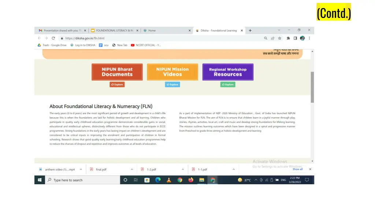The width and height of the screenshot is (375, 211).
Task: Launch Microsoft Store from the taskbar
Action: [x=147, y=180]
